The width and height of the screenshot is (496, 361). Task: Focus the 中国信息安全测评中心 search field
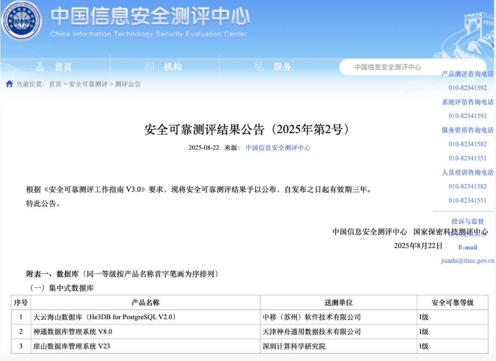click(x=412, y=67)
